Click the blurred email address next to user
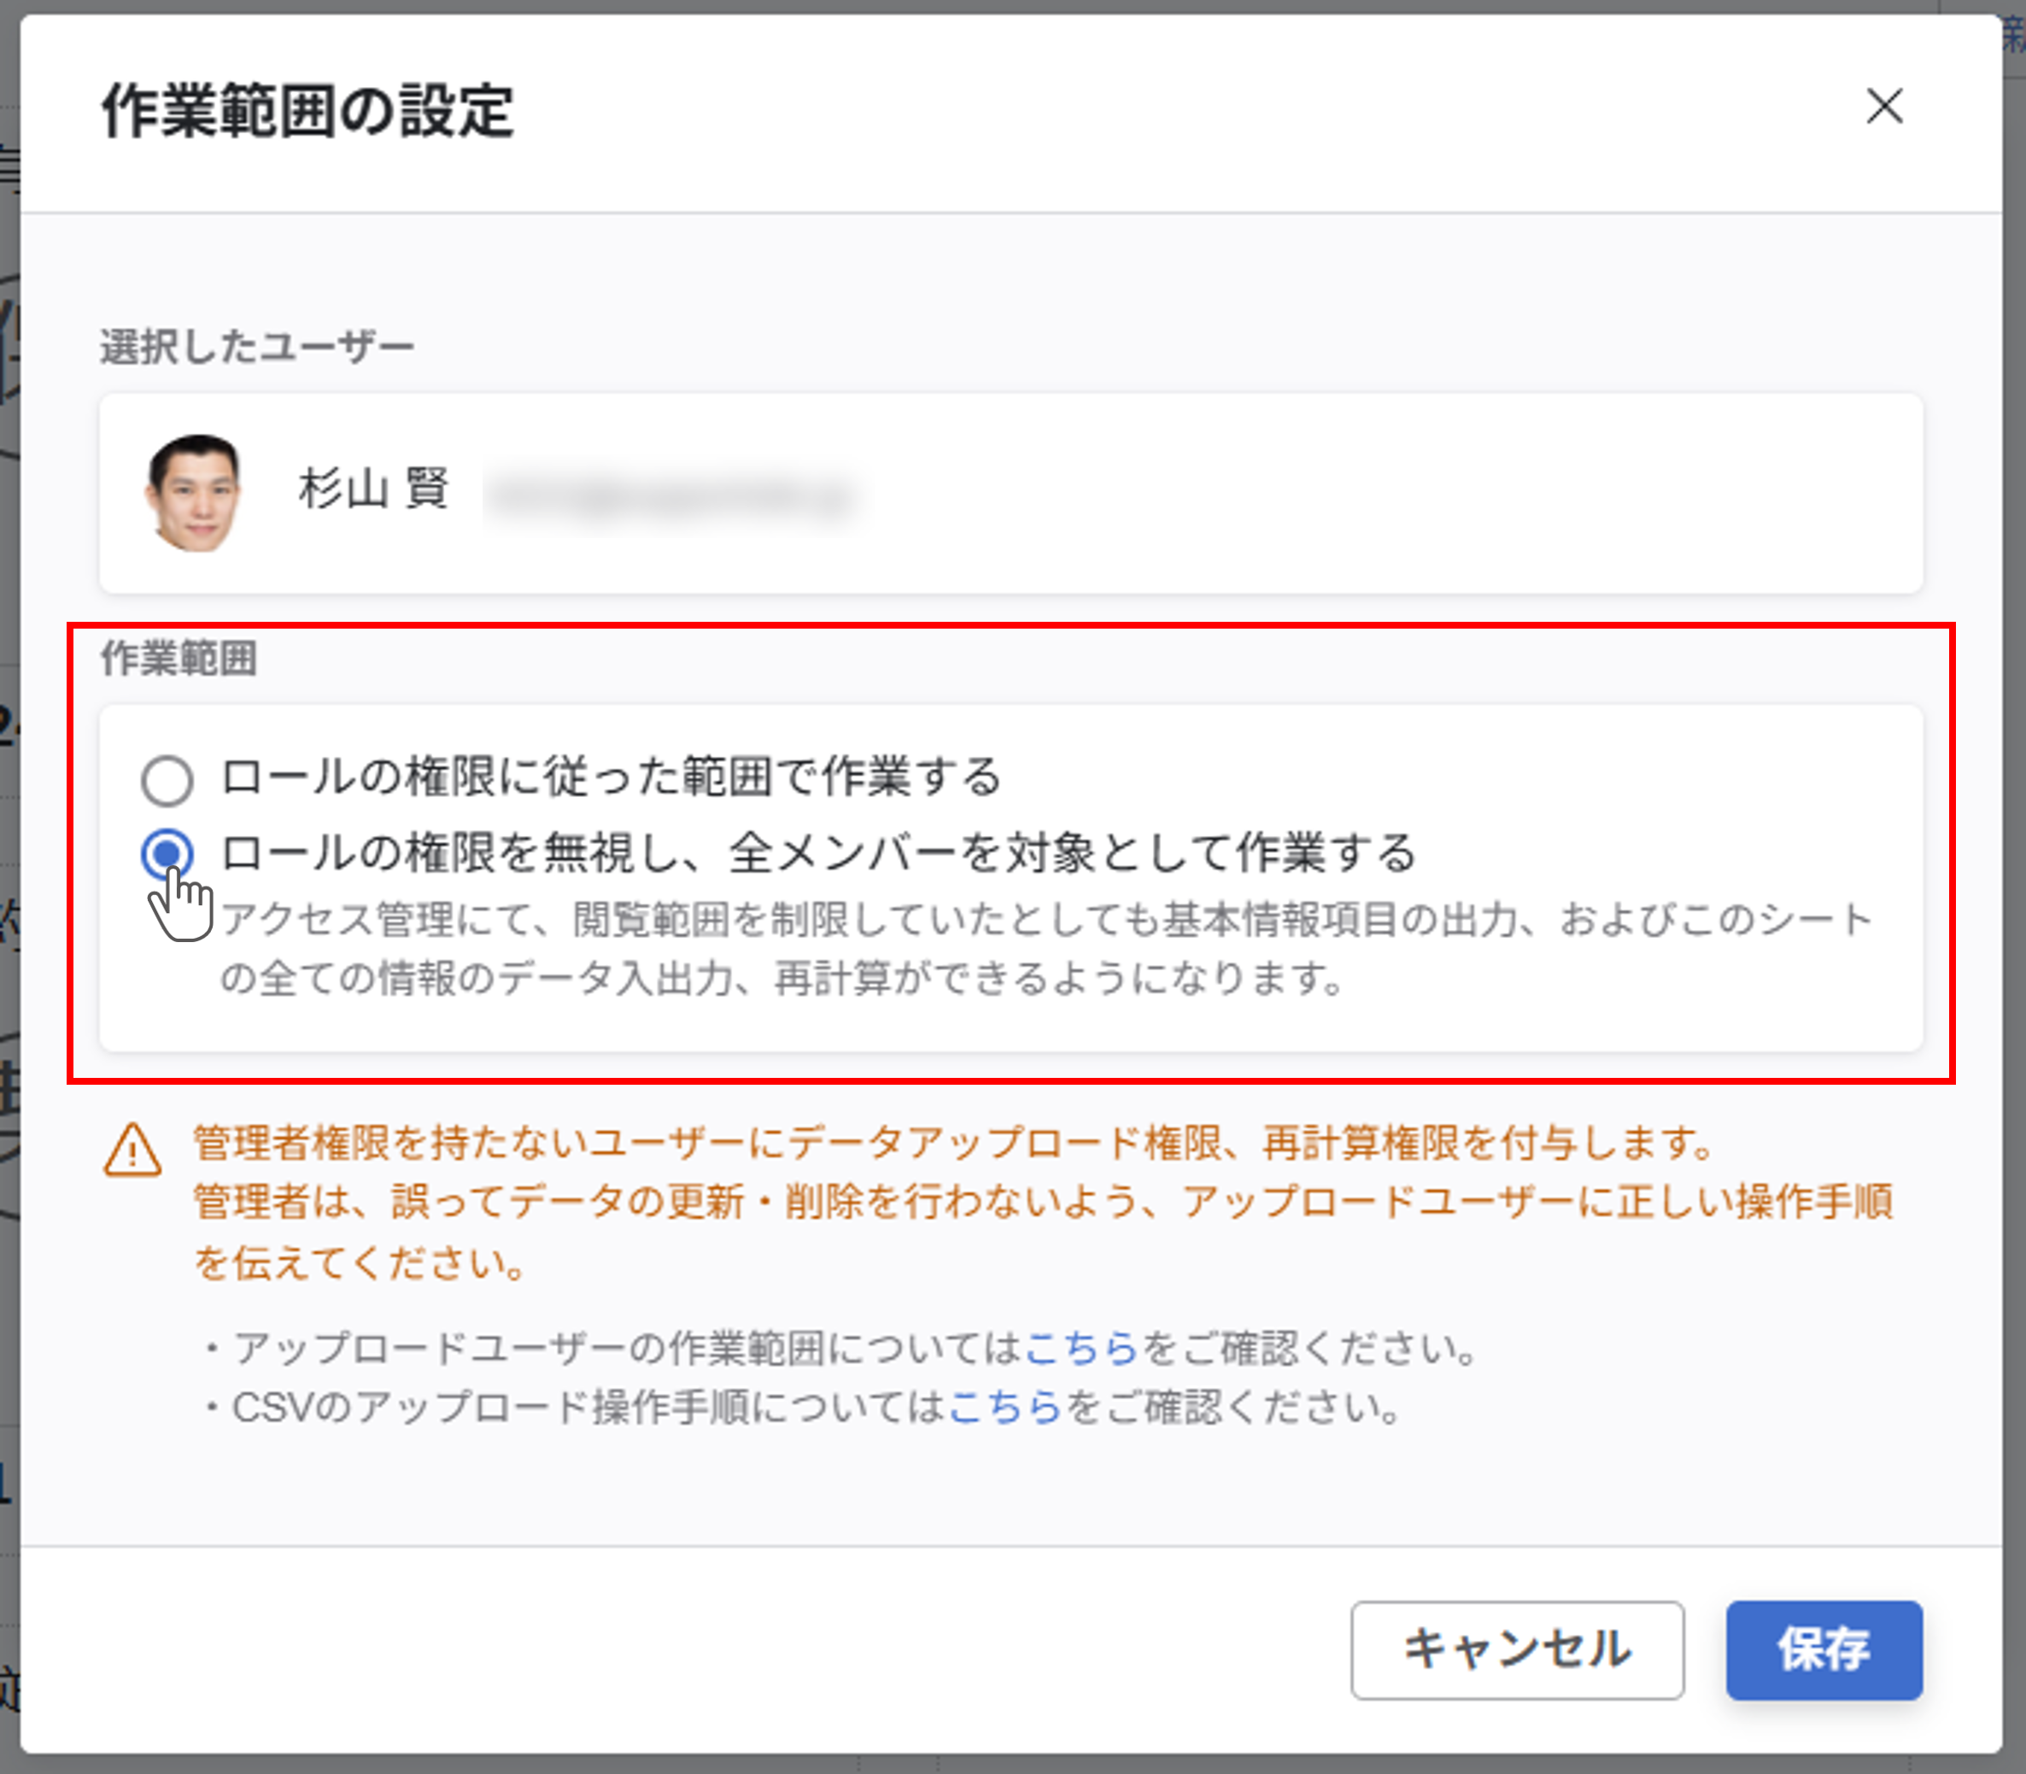Screen dimensions: 2026x1774 [x=671, y=496]
